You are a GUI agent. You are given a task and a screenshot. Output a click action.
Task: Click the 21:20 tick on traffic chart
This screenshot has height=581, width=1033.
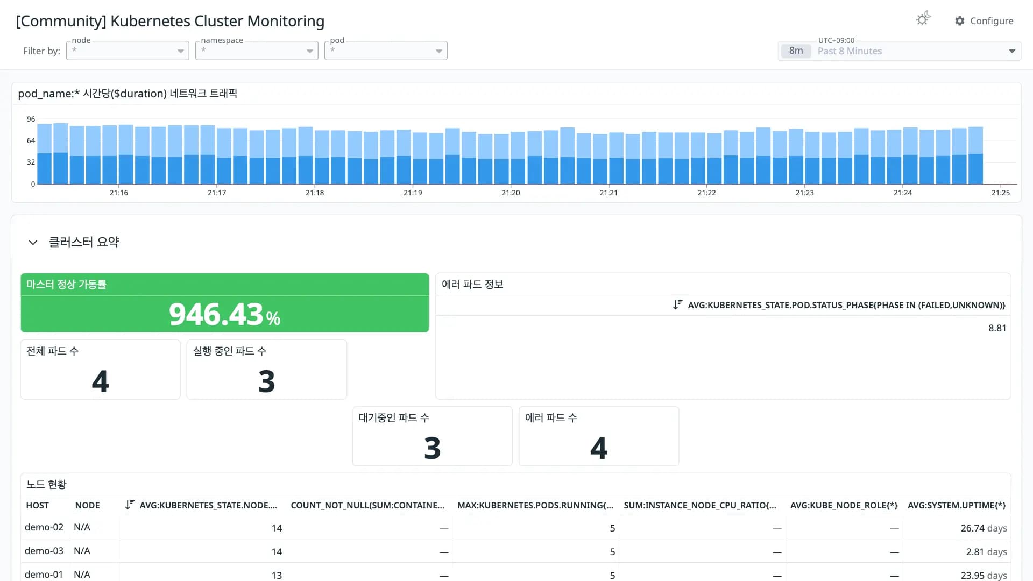[511, 193]
